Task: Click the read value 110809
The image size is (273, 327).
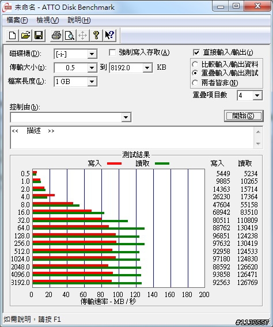Action: (248, 220)
